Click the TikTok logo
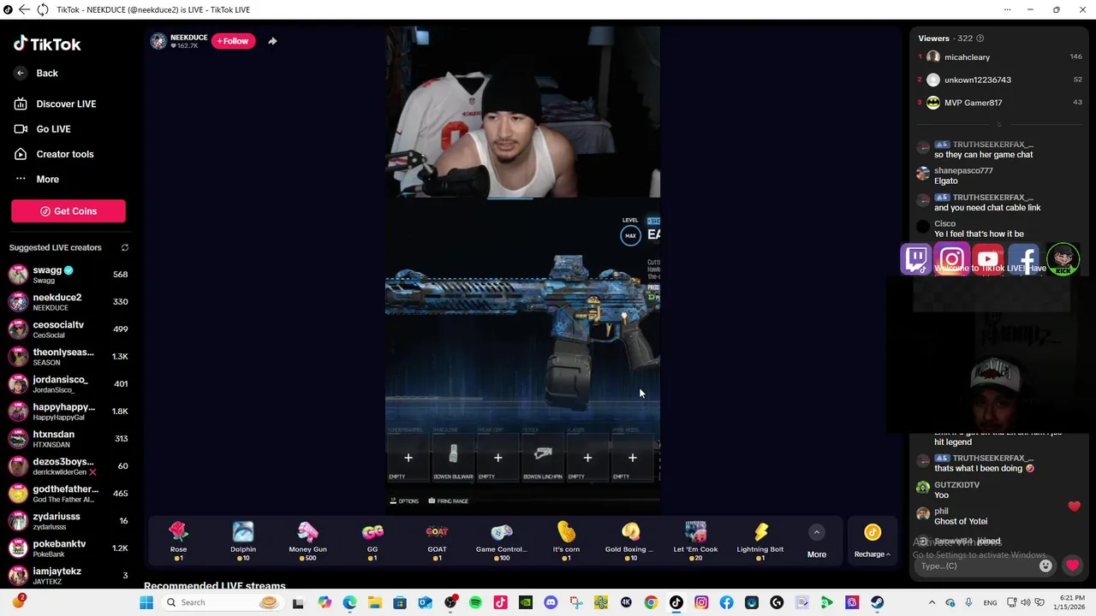This screenshot has width=1096, height=616. (x=47, y=44)
